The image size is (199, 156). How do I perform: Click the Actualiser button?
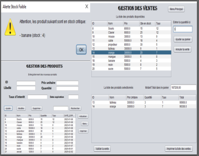83,116
